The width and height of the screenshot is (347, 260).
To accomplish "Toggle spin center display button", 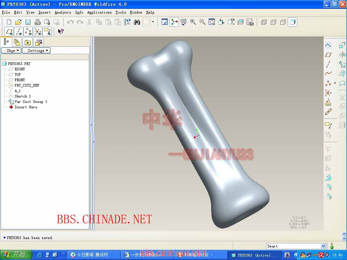I will [174, 22].
